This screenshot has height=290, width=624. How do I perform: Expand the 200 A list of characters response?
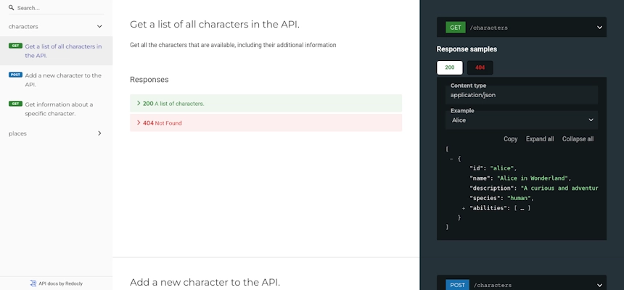[266, 104]
